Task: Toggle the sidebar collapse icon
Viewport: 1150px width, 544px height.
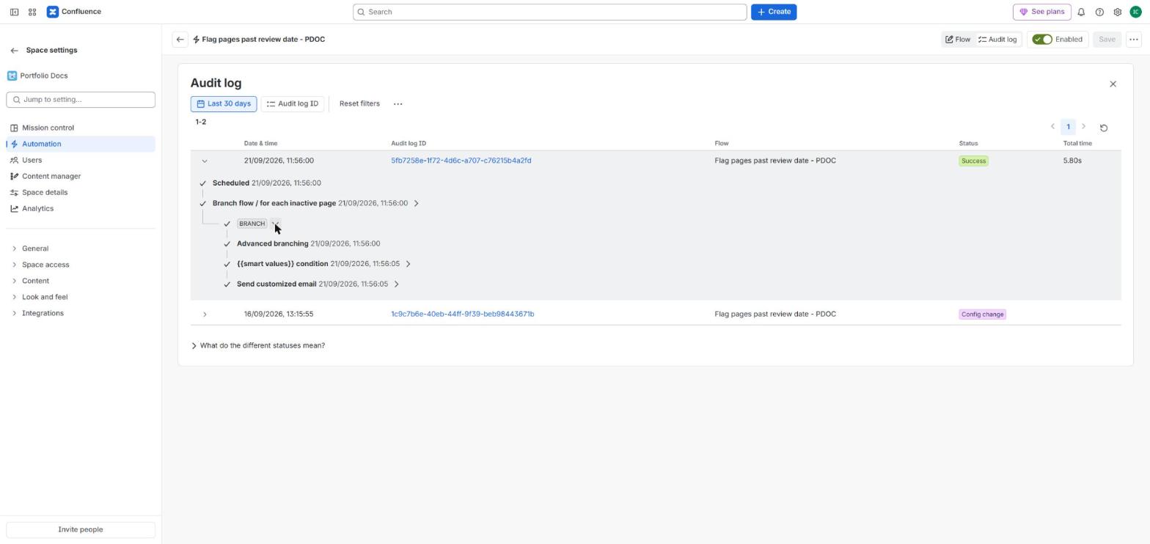Action: (x=14, y=12)
